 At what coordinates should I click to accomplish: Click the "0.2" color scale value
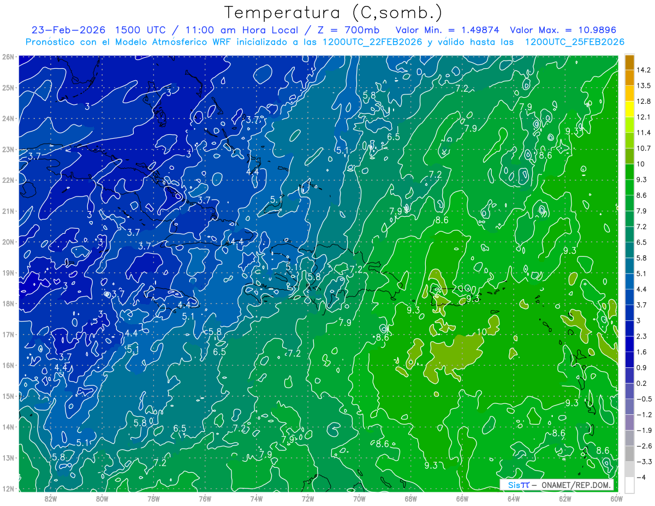[x=641, y=383]
